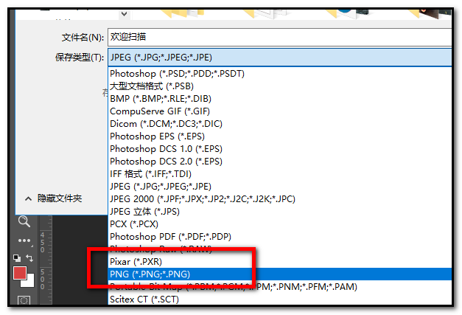Select the Zoom tool in Photoshop toolbar

pos(24,221)
